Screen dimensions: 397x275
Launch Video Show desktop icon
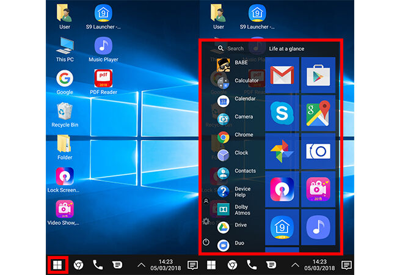[x=64, y=213]
